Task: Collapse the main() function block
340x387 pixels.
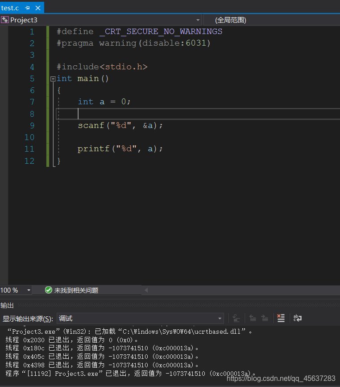Action: point(53,79)
